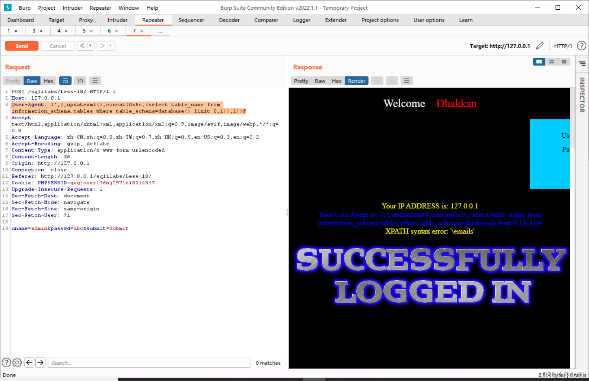This screenshot has width=589, height=381.
Task: Switch to the Target tab
Action: coord(56,20)
